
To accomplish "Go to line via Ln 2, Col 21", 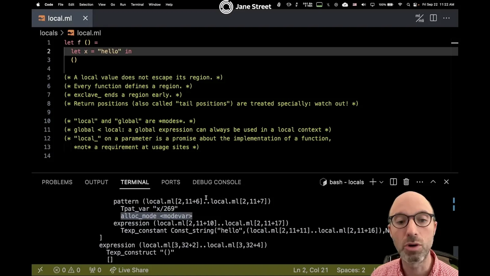I will (311, 270).
